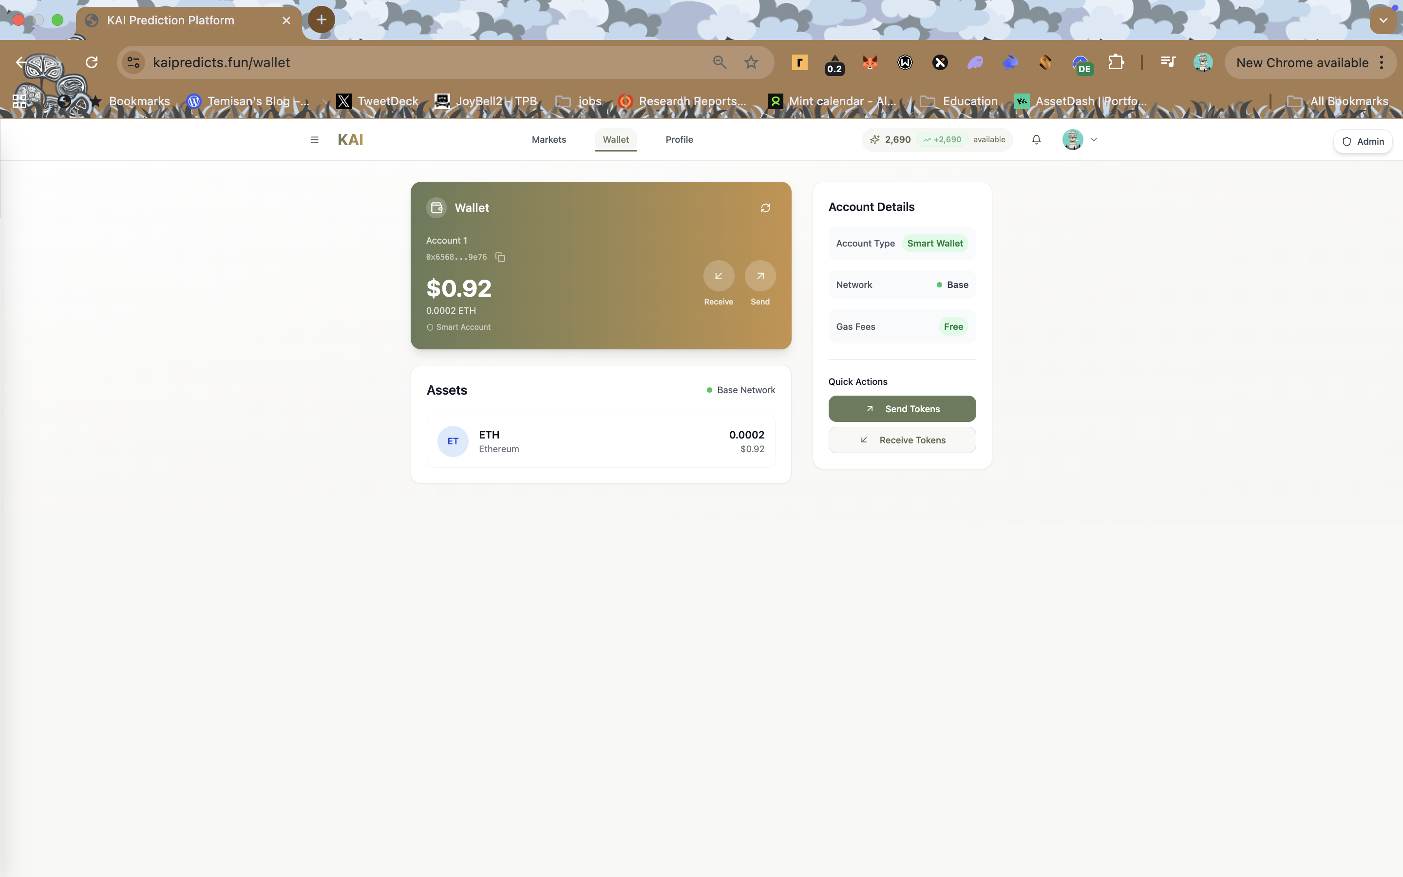
Task: Click the round Receive icon on wallet card
Action: tap(719, 276)
